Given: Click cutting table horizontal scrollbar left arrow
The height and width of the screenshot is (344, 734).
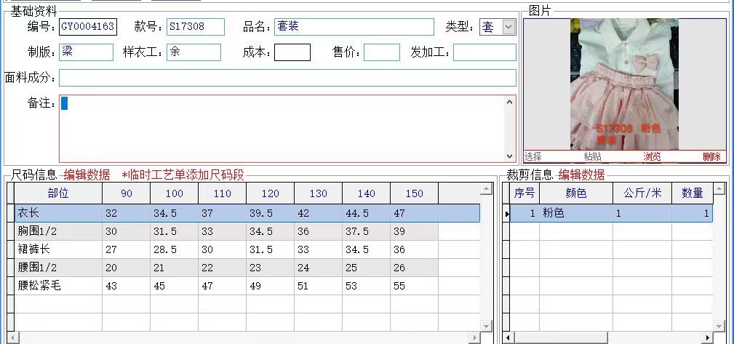Looking at the screenshot, I should pos(508,337).
